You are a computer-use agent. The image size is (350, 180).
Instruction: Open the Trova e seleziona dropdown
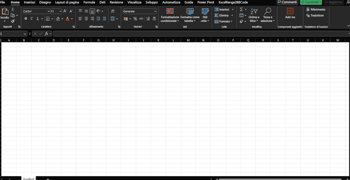(x=268, y=15)
